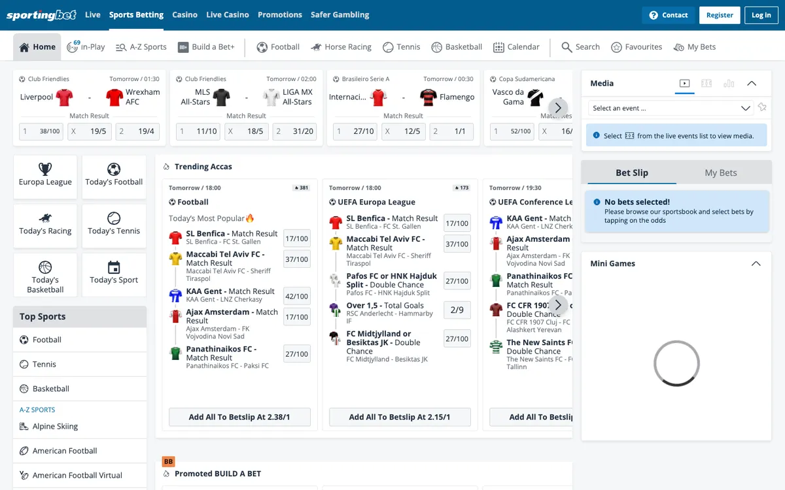This screenshot has width=785, height=490.
Task: Open My Bets toolbar icon
Action: point(695,47)
